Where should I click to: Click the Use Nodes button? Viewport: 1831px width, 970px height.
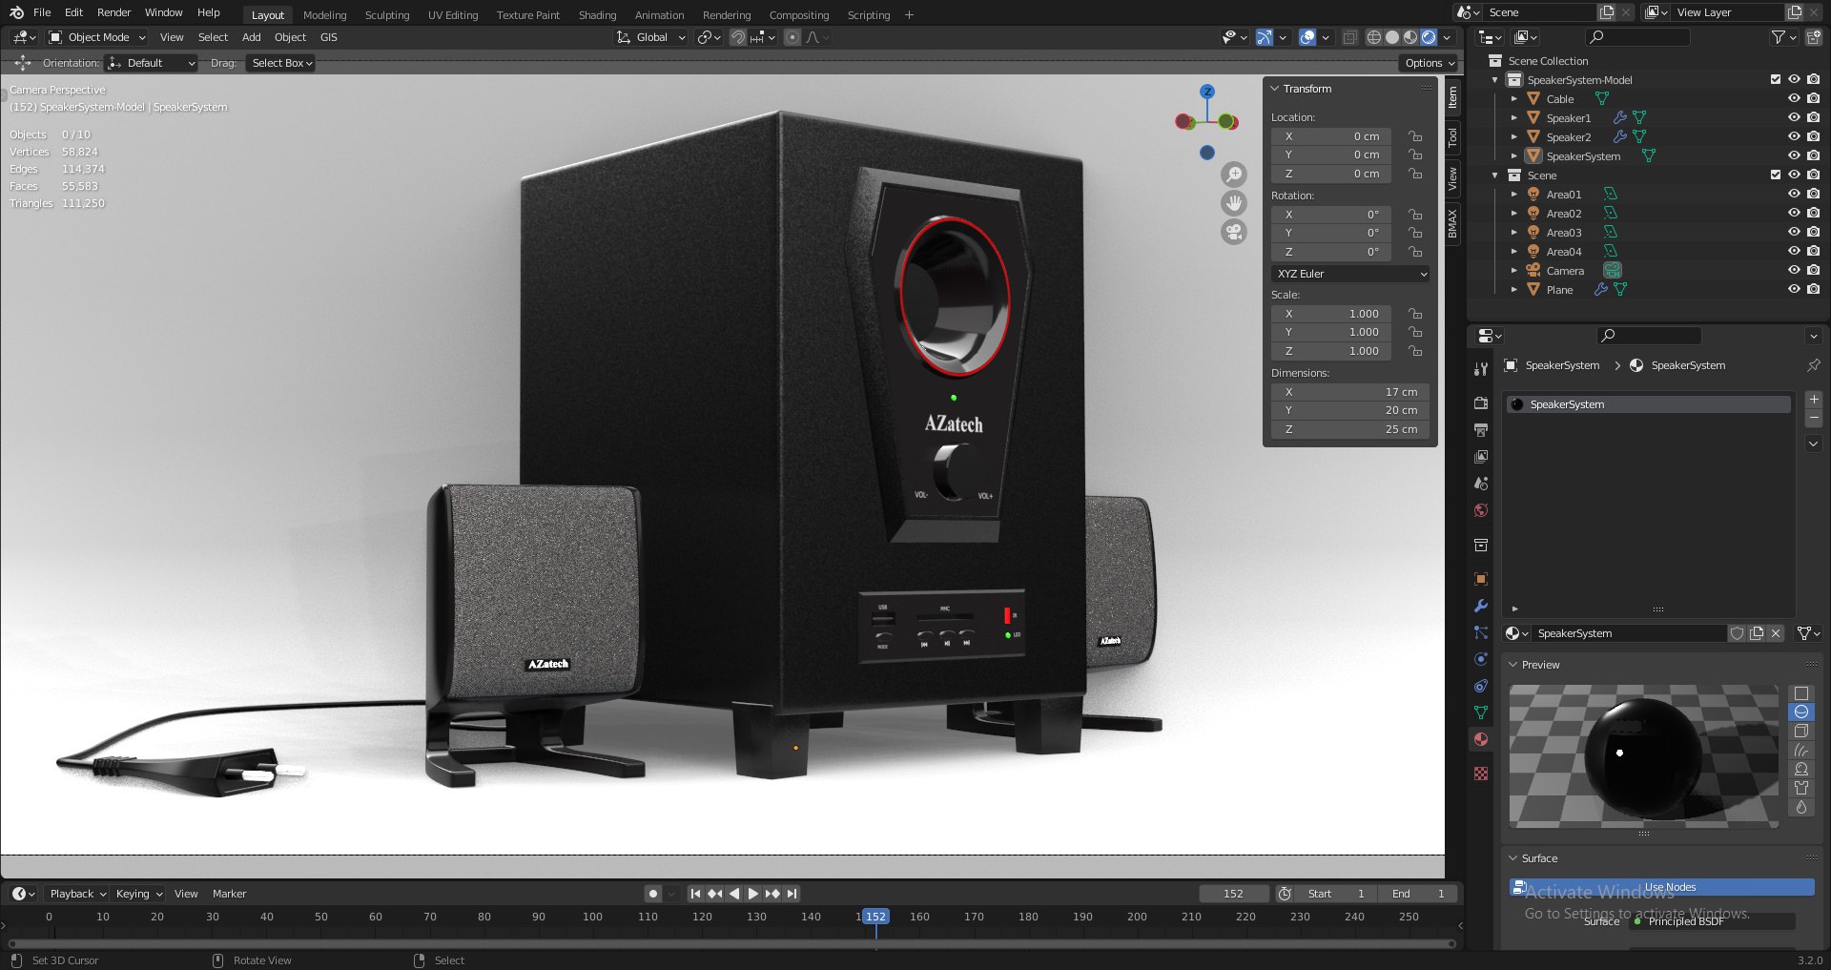[x=1661, y=887]
